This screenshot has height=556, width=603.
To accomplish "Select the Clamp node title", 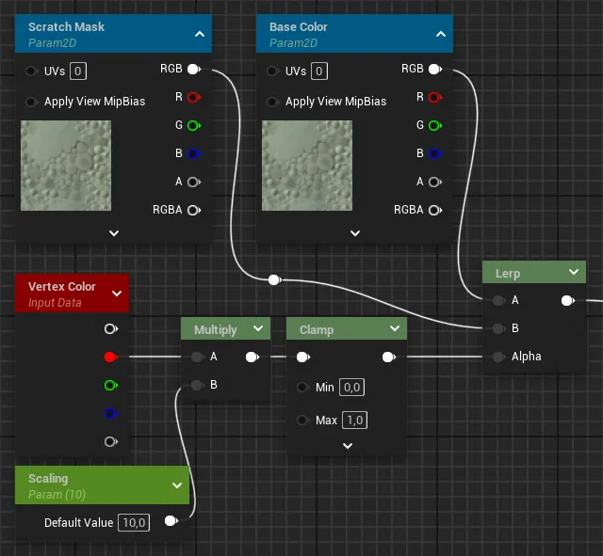I will [x=317, y=330].
